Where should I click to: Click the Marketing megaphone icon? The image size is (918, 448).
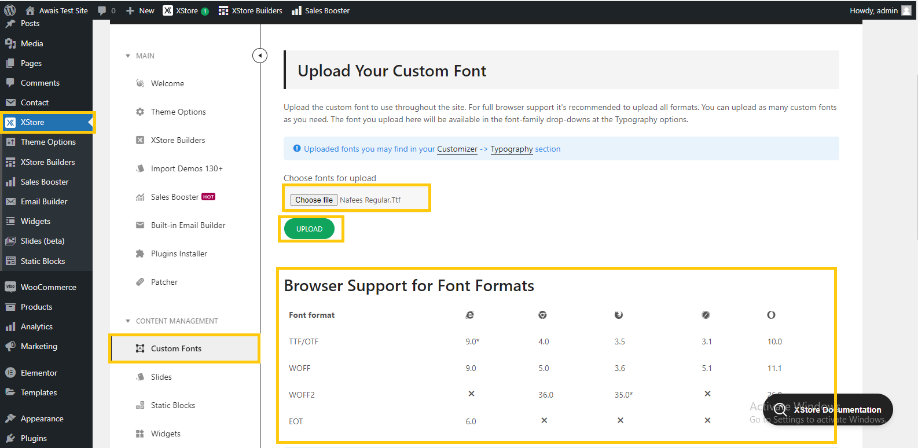pos(10,346)
